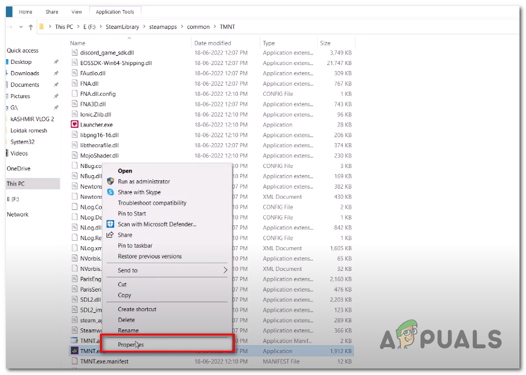This screenshot has width=526, height=375.
Task: Choose Pin to Start
Action: pos(167,214)
